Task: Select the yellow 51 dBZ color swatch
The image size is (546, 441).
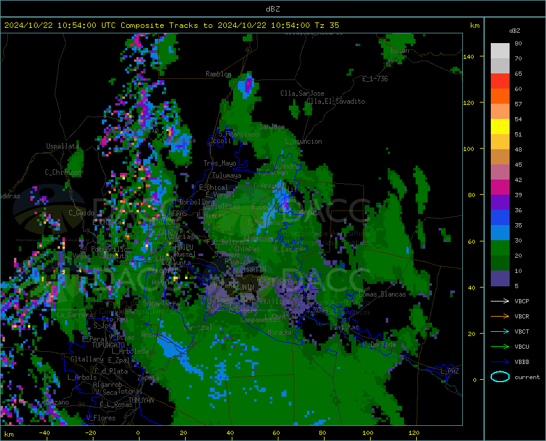Action: [x=500, y=127]
